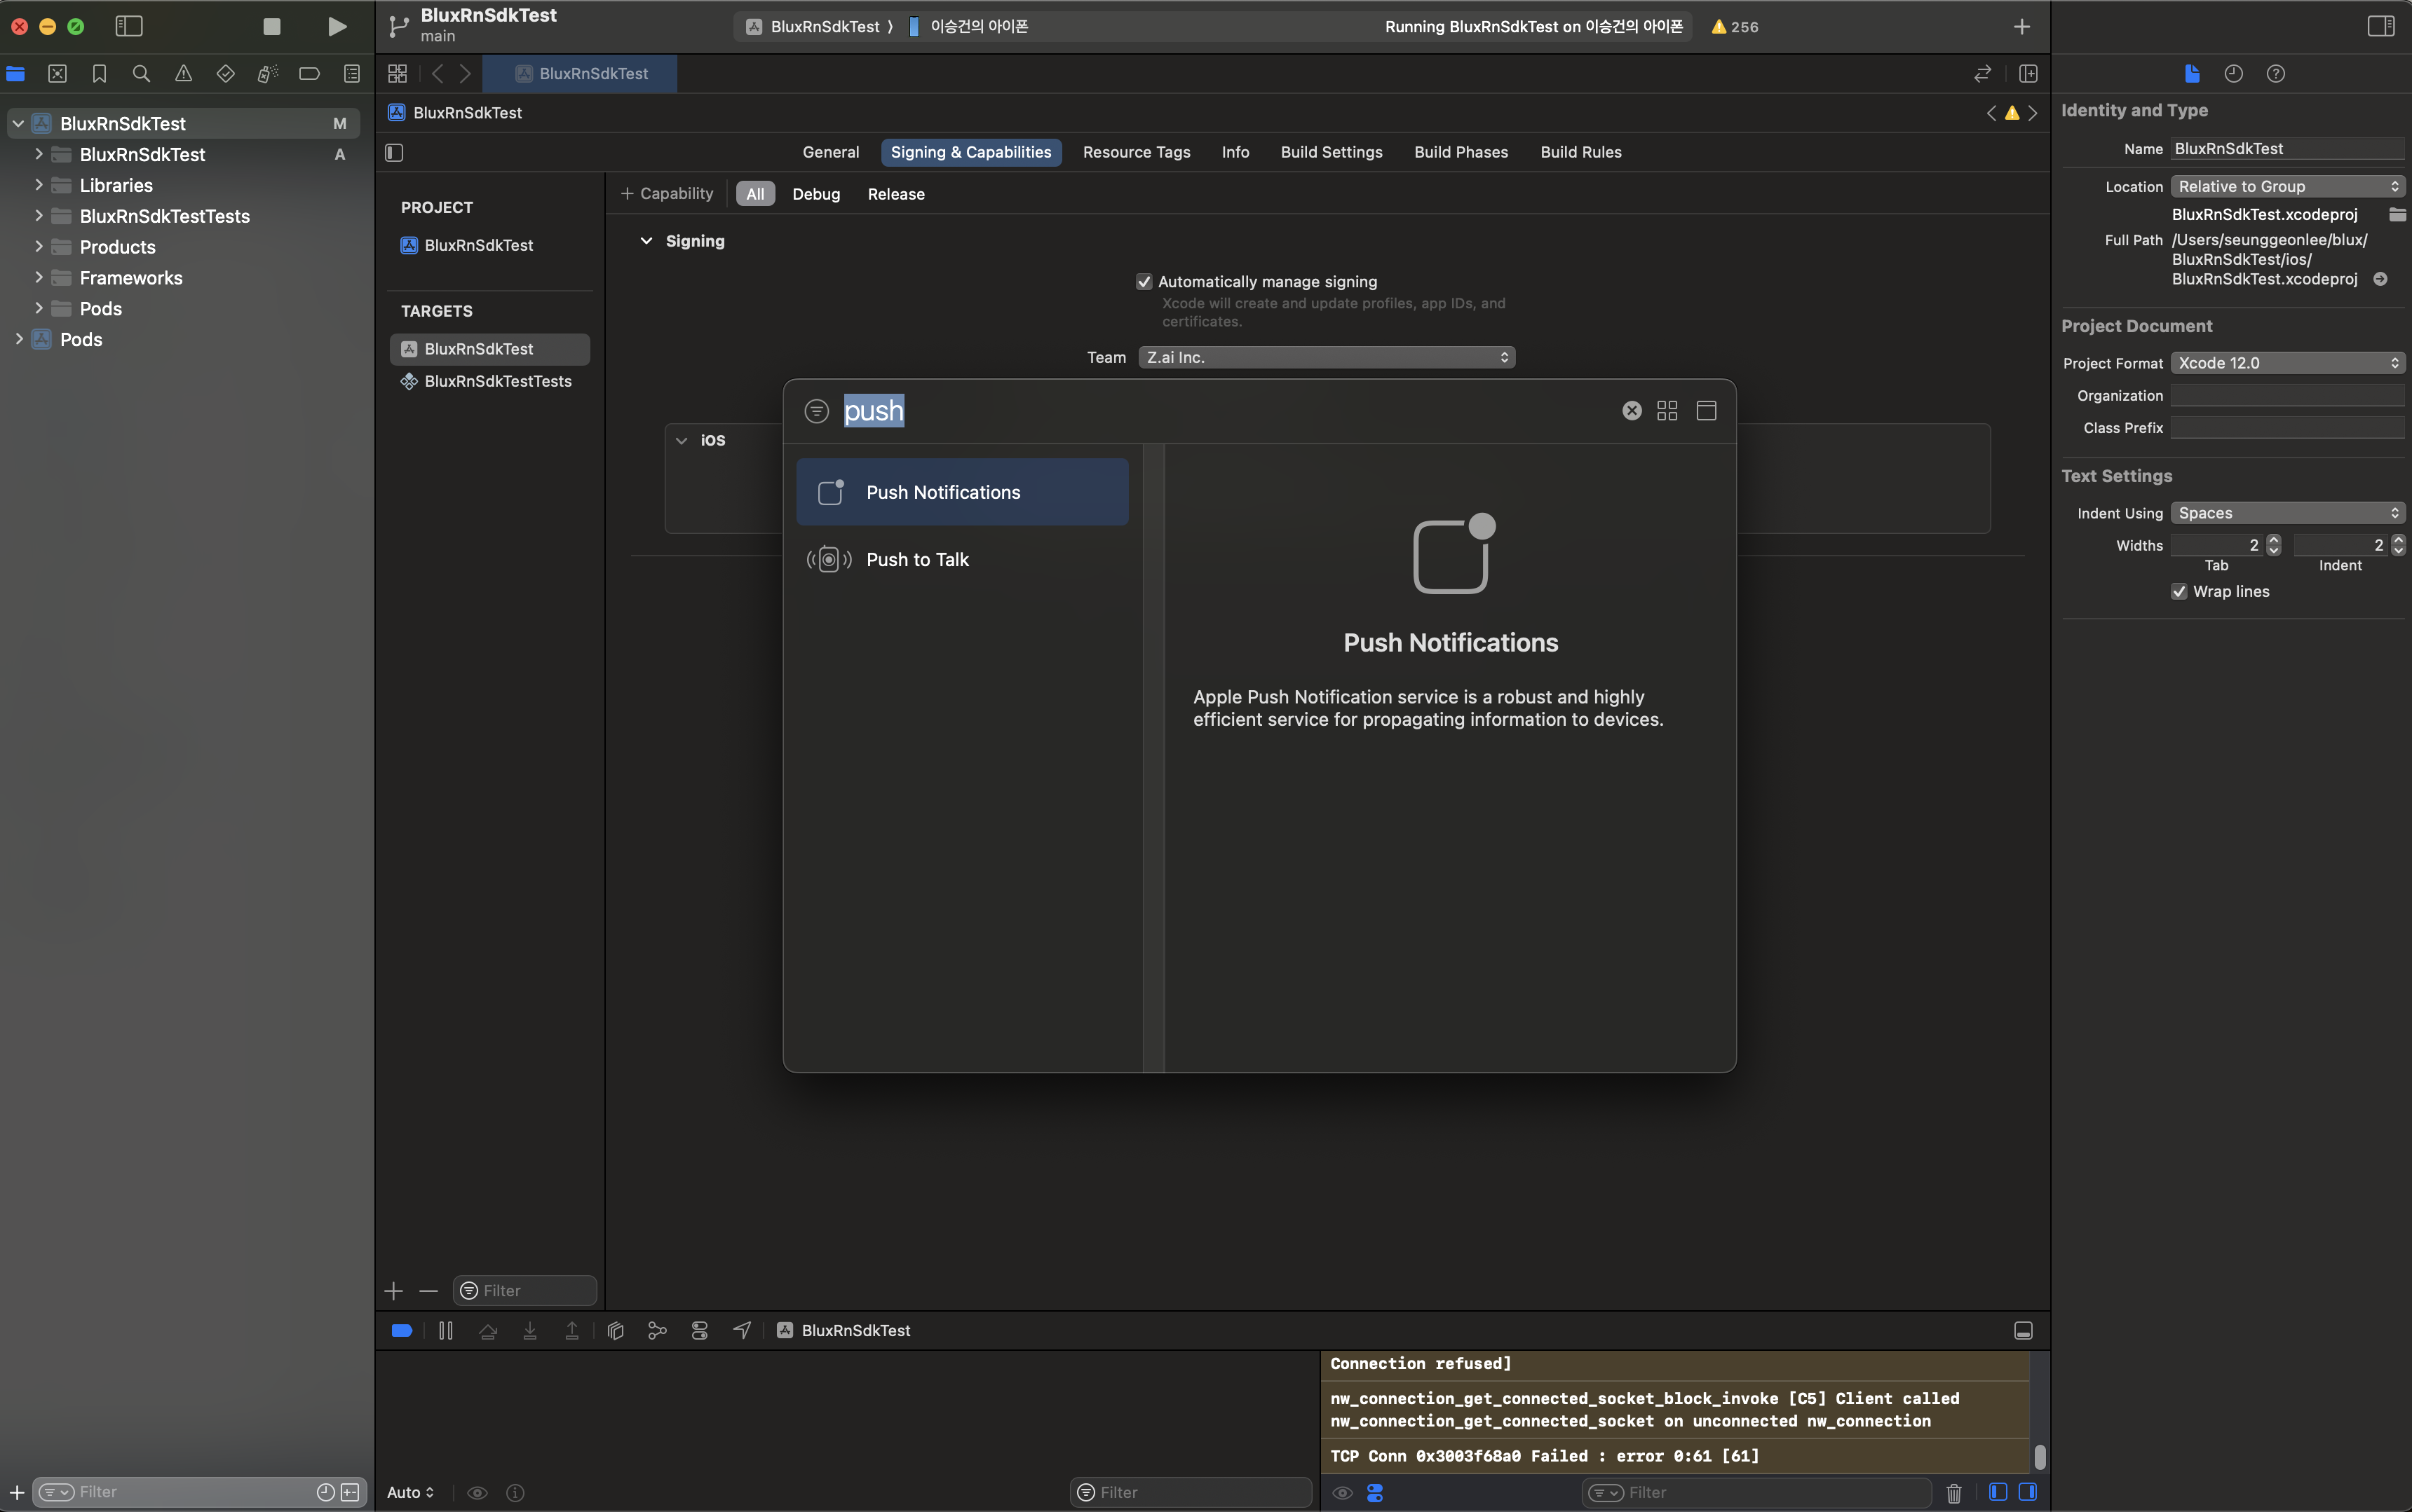Open the Project Format dropdown

tap(2287, 363)
